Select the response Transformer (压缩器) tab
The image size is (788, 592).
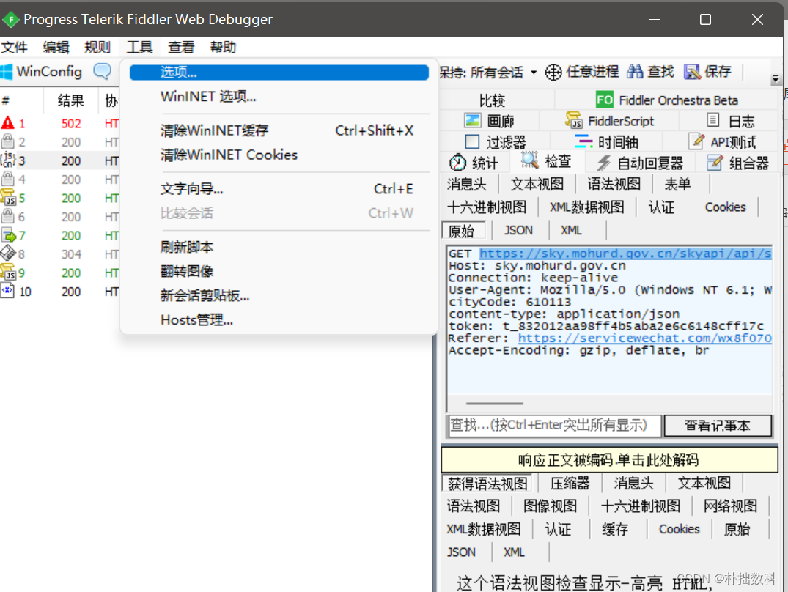pos(570,484)
